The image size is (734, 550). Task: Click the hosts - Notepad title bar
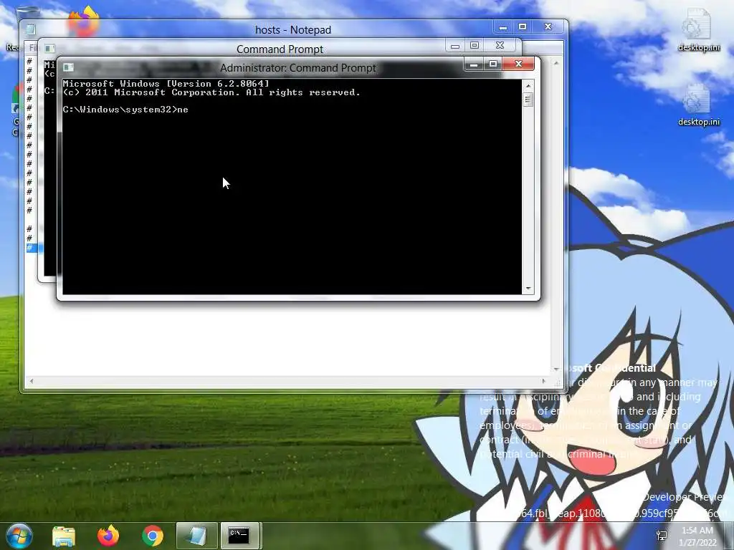(293, 30)
